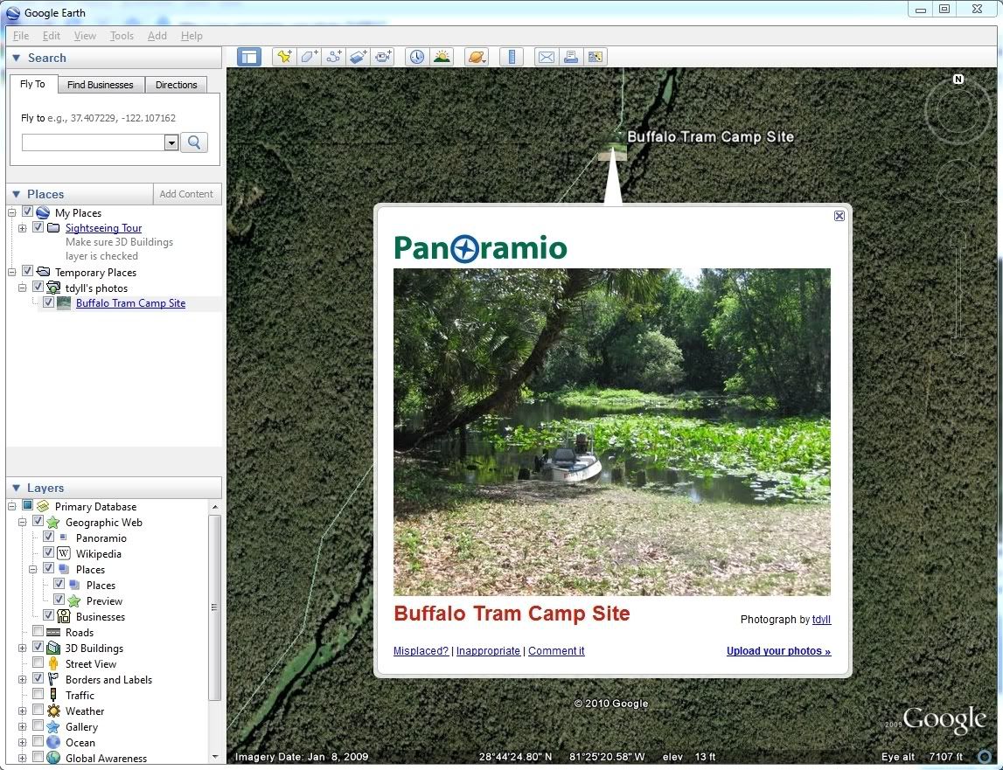Open the Misplaced? link
The height and width of the screenshot is (770, 1003).
[x=421, y=650]
